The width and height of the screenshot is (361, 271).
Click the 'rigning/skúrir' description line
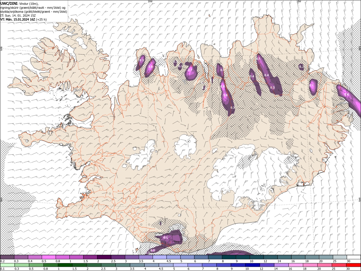point(33,7)
